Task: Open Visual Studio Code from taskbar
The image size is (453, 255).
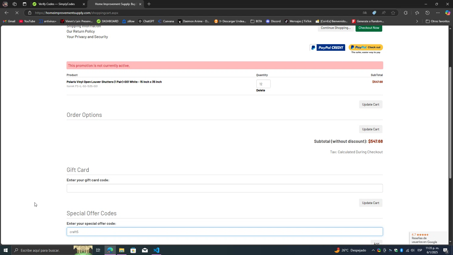Action: click(x=156, y=250)
